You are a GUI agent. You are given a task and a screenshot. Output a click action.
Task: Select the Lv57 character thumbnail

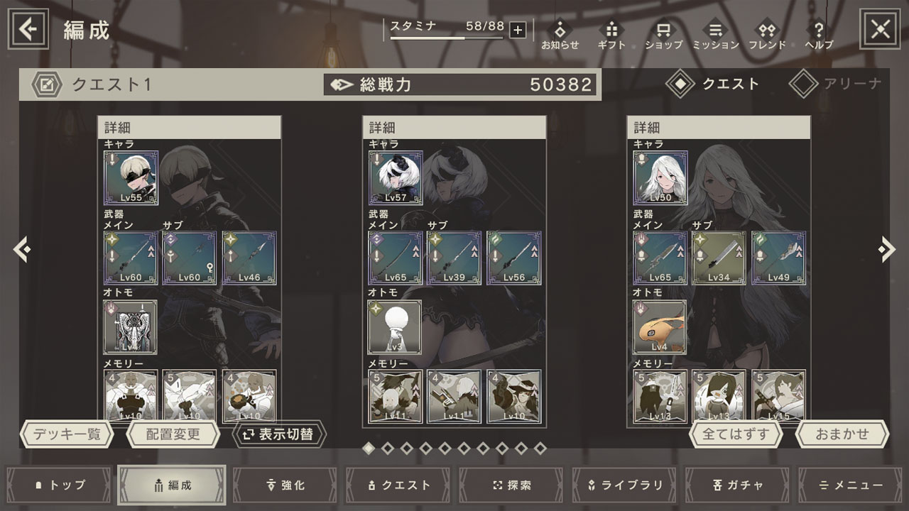396,177
